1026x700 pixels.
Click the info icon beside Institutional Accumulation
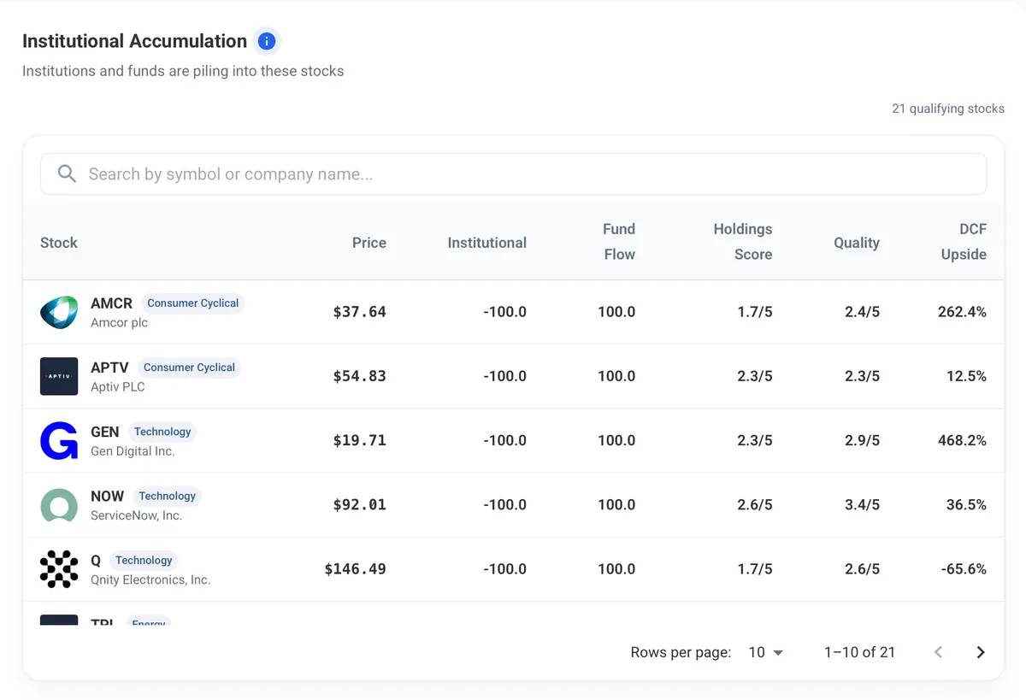click(x=267, y=41)
